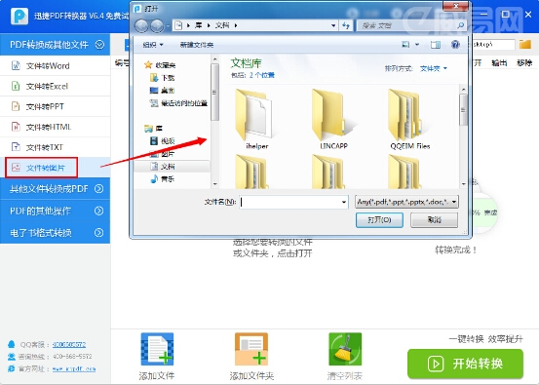Click the 打开(O) button
This screenshot has height=385, width=539.
tap(379, 220)
